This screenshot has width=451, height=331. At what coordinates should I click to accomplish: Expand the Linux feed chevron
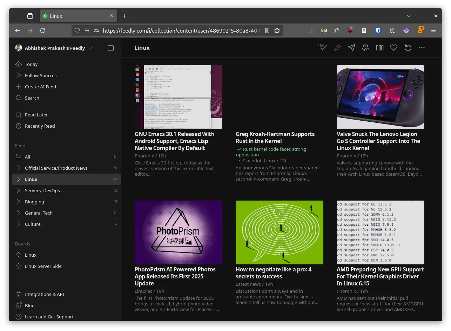pos(19,179)
